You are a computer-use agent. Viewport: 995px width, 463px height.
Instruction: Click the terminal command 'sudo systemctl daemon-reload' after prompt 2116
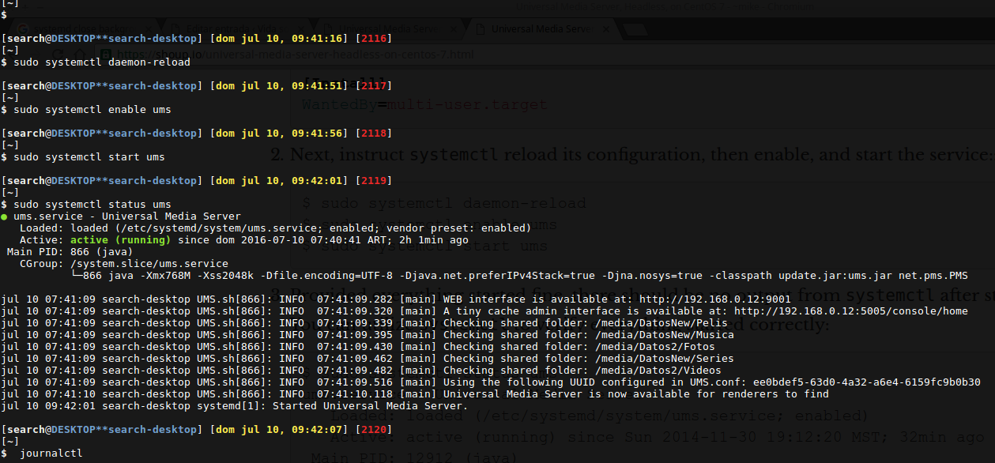click(102, 62)
